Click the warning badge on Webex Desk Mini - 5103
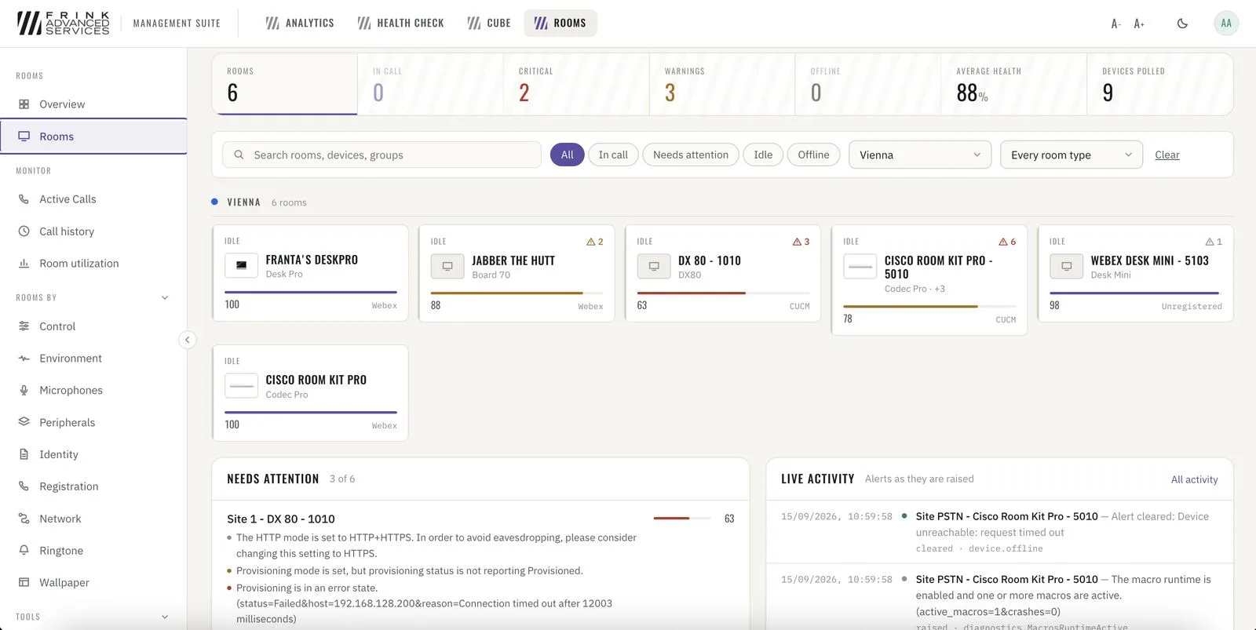 1214,242
